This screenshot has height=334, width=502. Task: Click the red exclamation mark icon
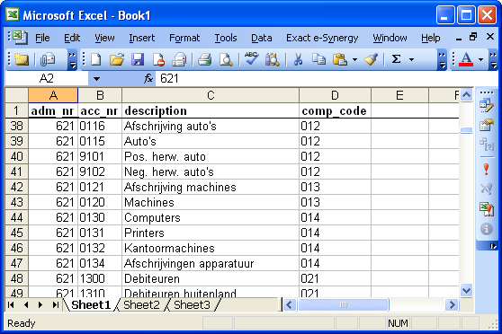pos(487,169)
